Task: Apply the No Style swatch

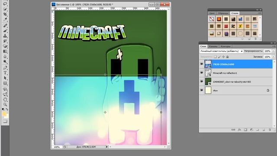Action: (x=212, y=19)
